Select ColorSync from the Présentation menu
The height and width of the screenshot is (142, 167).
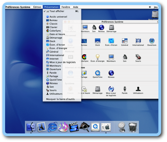(x=62, y=31)
